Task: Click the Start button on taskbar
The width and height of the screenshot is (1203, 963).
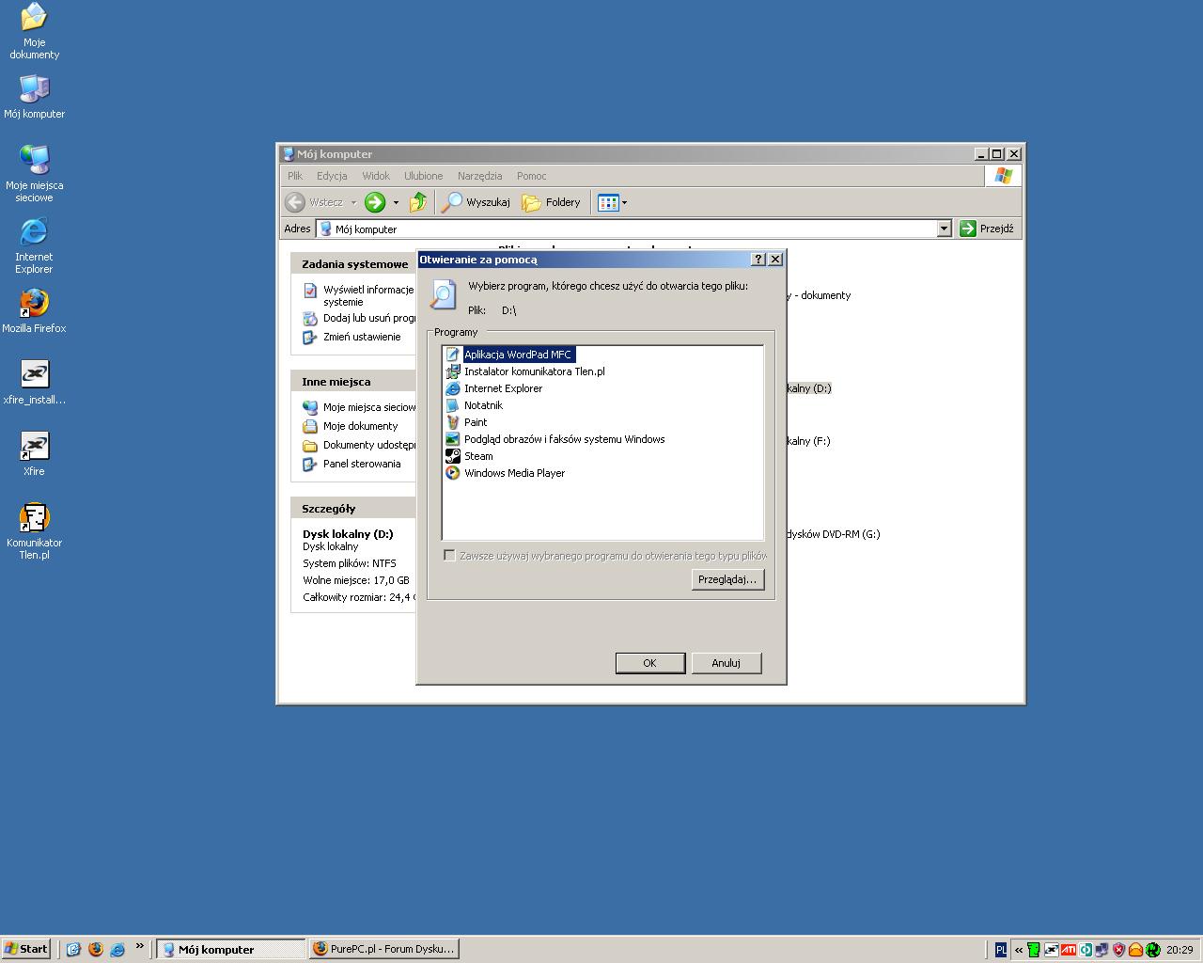Action: 26,949
